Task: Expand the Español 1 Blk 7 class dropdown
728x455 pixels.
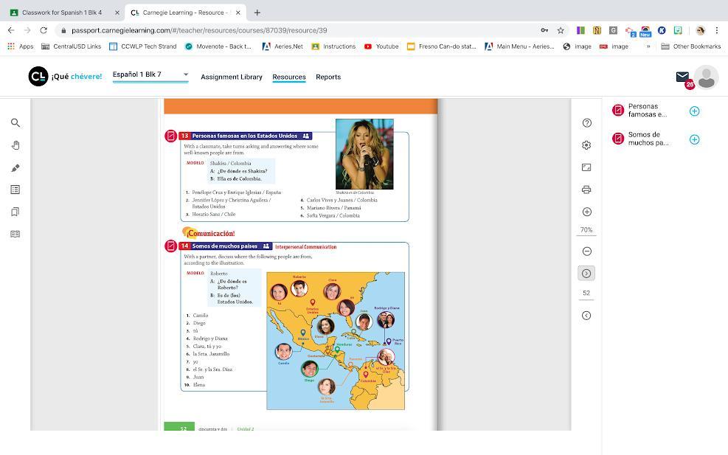Action: (185, 74)
